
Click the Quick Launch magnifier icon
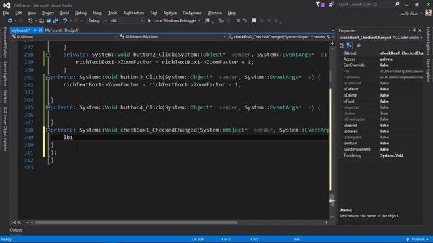coord(397,4)
